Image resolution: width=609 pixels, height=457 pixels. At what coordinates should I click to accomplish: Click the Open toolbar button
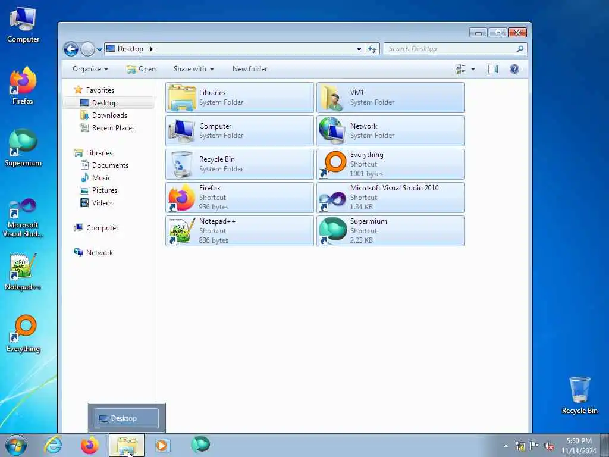coord(142,69)
